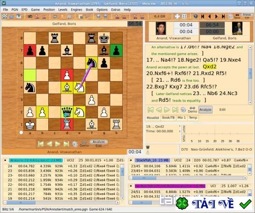Step one move back in top toolbar
The width and height of the screenshot is (255, 213).
tap(210, 16)
